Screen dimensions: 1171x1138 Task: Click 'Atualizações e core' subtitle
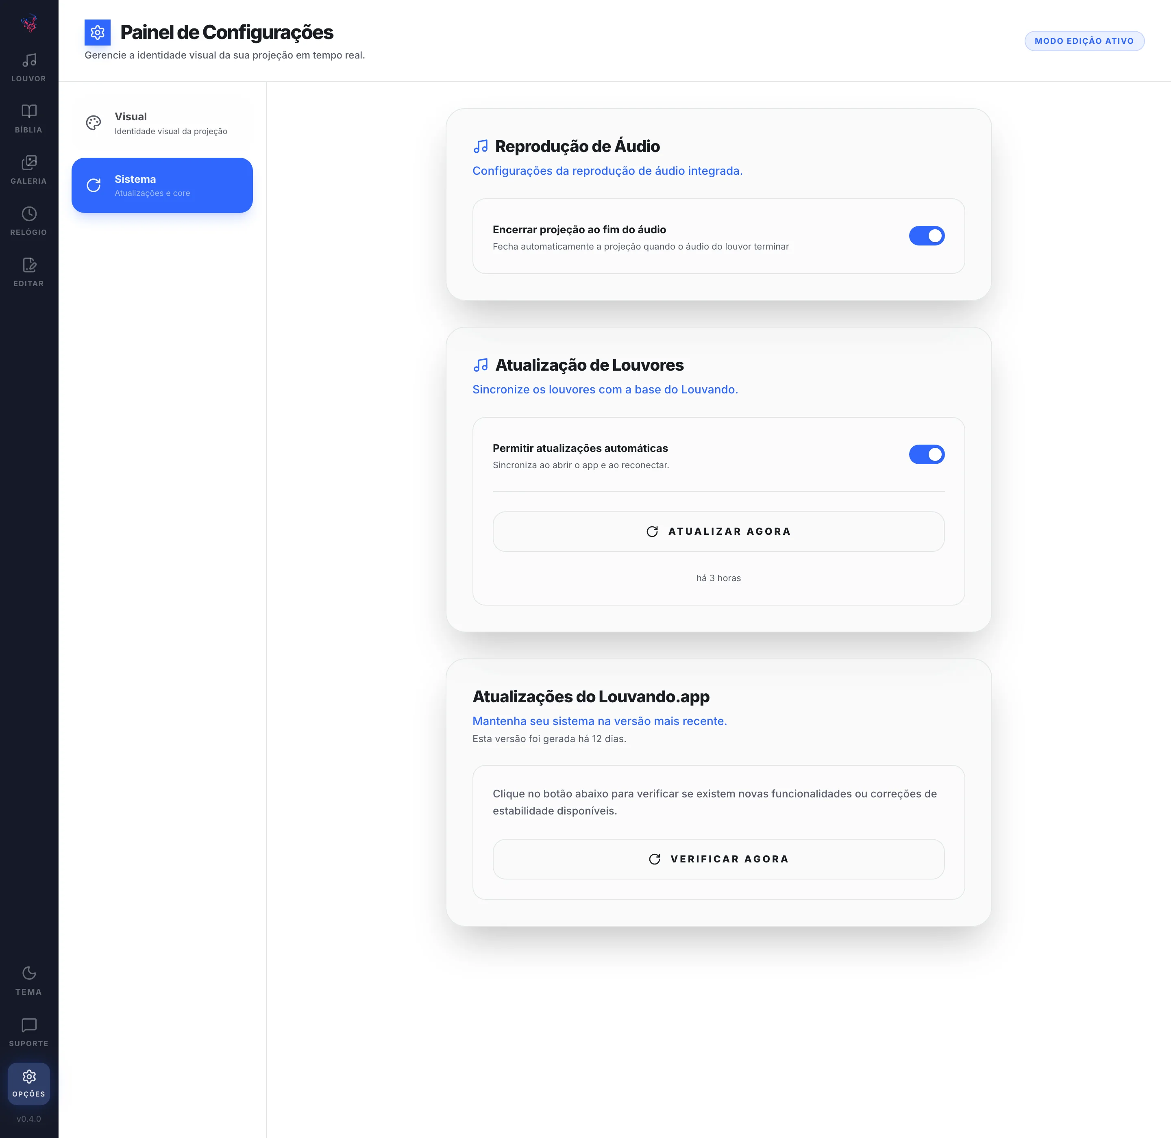pyautogui.click(x=152, y=193)
